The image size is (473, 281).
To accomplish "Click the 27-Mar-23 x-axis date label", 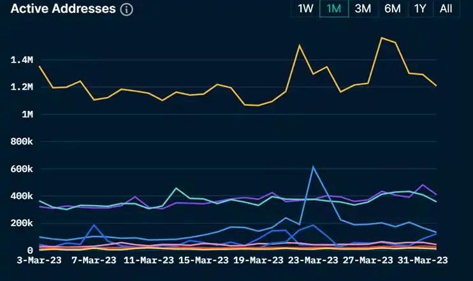I will tap(367, 261).
